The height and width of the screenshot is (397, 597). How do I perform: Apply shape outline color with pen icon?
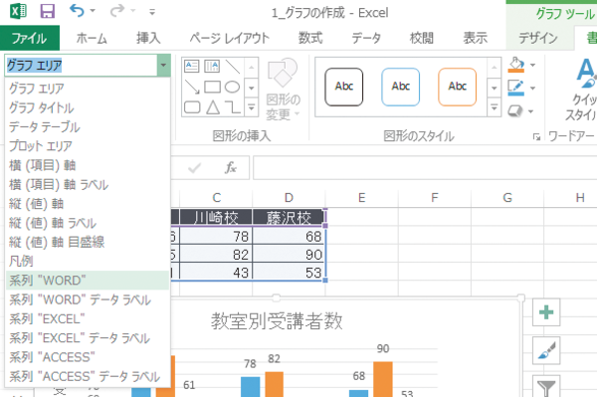click(x=516, y=88)
